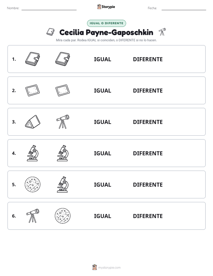This screenshot has width=213, height=276.
Task: Click the star map circle in row 5
Action: tap(33, 184)
